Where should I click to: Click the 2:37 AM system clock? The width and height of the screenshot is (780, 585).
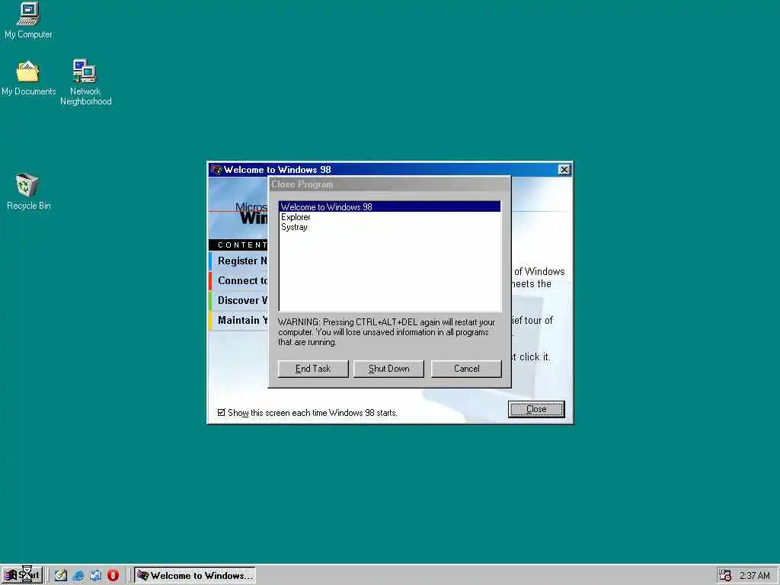pos(754,576)
